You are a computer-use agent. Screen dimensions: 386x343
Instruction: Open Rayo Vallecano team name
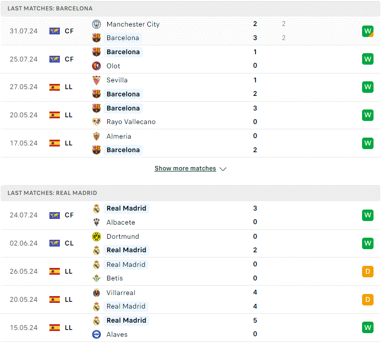(131, 121)
